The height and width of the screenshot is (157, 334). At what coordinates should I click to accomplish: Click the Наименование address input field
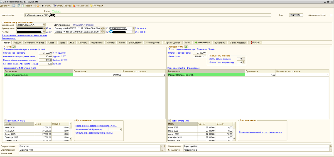pos(148,15)
